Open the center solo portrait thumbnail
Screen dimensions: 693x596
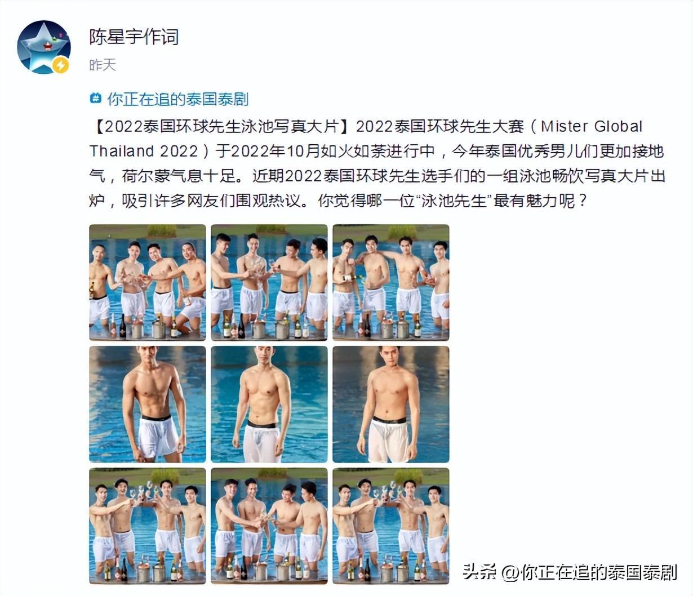click(269, 404)
